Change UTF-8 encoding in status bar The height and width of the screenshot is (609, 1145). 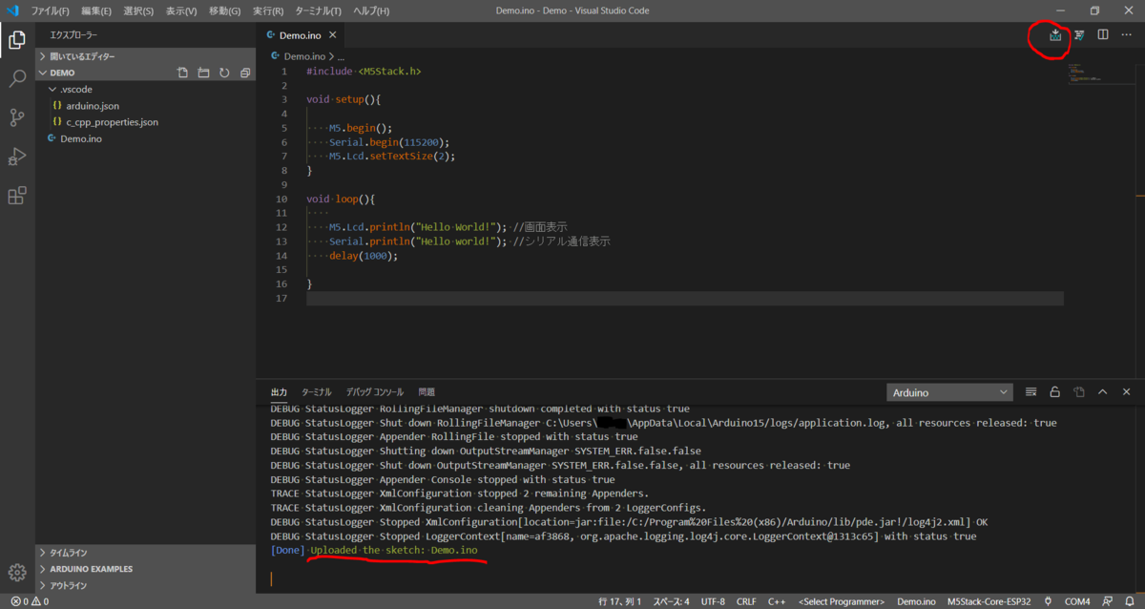pyautogui.click(x=713, y=601)
